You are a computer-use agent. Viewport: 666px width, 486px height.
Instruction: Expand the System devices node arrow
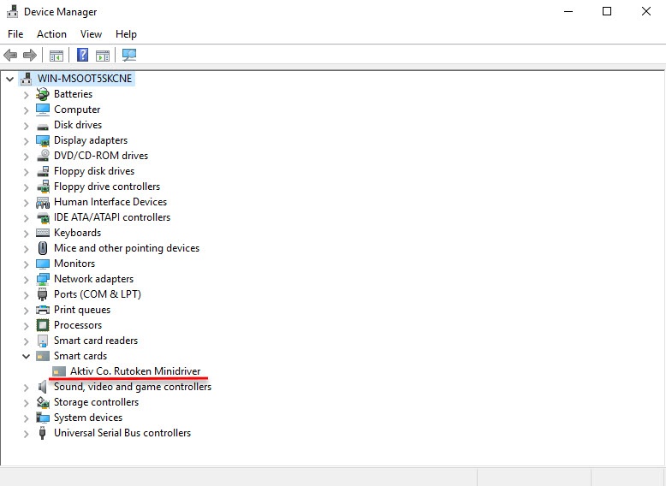tap(27, 418)
